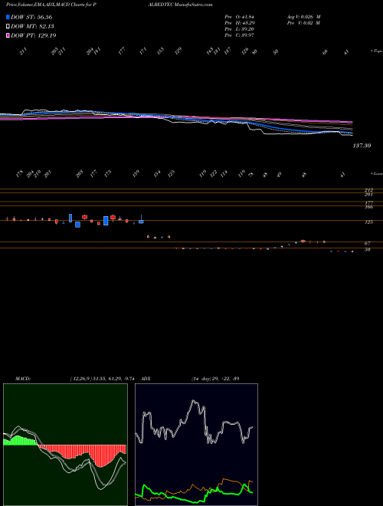
Task: Select the DOW PT: 129.19 label
Action: pos(34,36)
